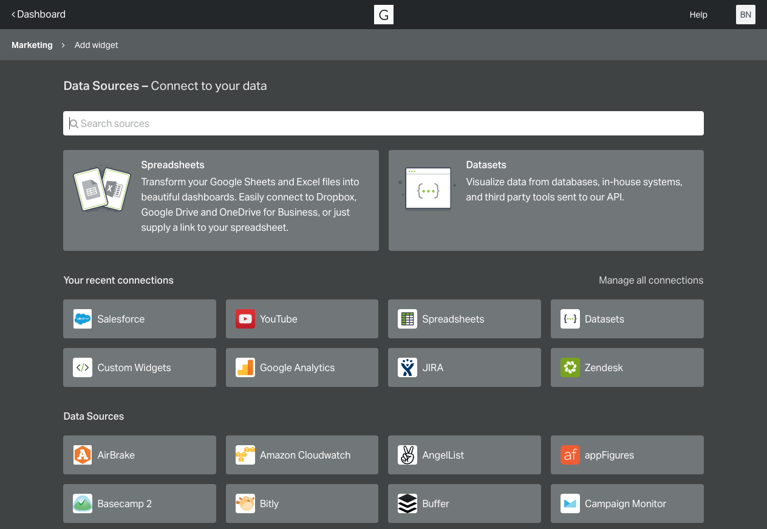Open the large Datasets card title
The image size is (767, 529).
point(486,165)
